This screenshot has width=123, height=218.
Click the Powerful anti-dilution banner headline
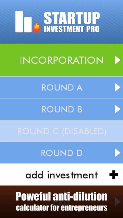click(x=61, y=196)
